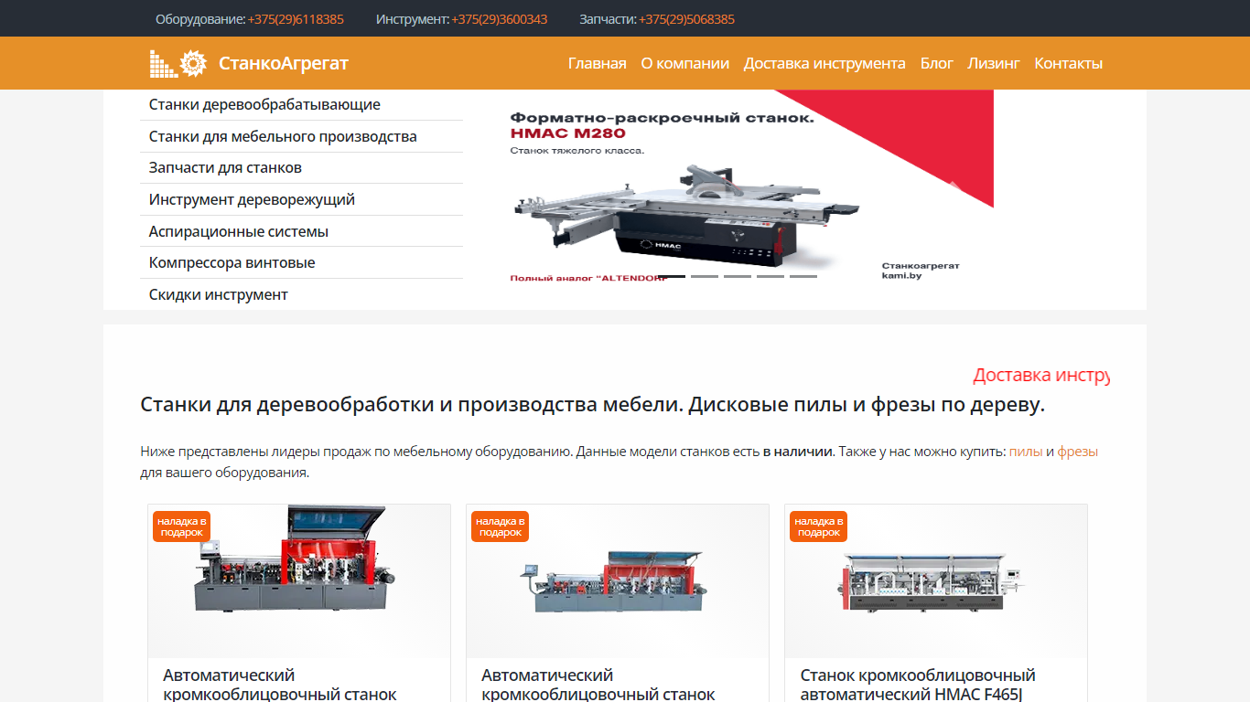Click the heading Станки для деревообработки и производства мебели
Screen dimensions: 1250x702
pos(593,405)
